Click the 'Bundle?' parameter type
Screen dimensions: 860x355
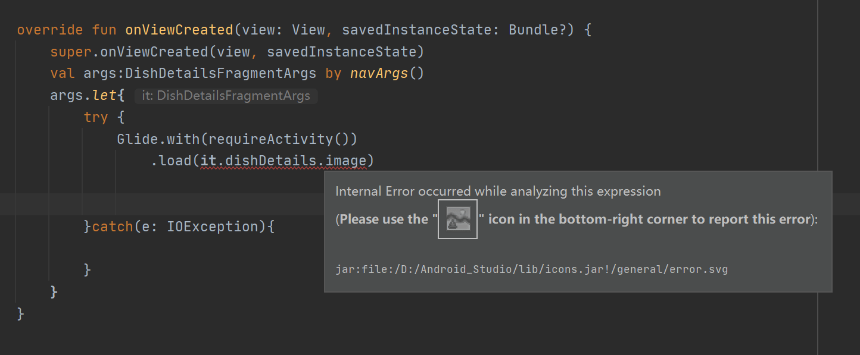(x=537, y=30)
